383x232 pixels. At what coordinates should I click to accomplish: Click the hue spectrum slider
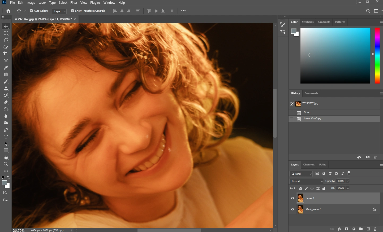click(x=377, y=56)
